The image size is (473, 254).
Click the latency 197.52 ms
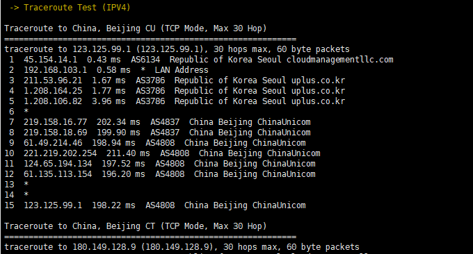pyautogui.click(x=123, y=164)
